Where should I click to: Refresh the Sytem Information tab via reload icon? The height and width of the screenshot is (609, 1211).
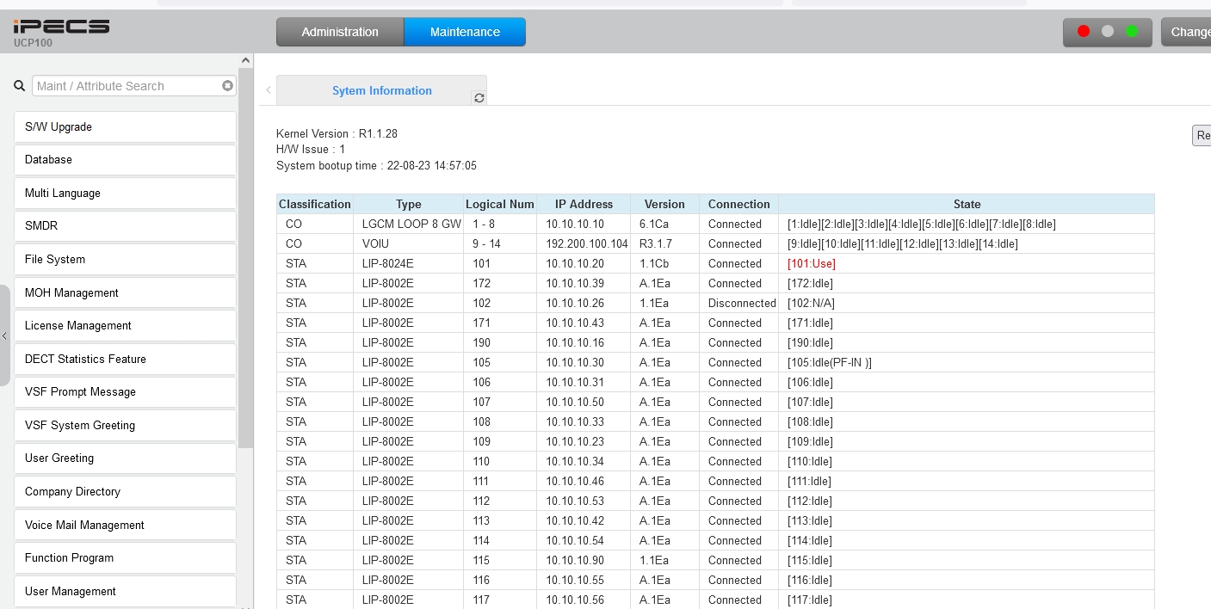479,98
